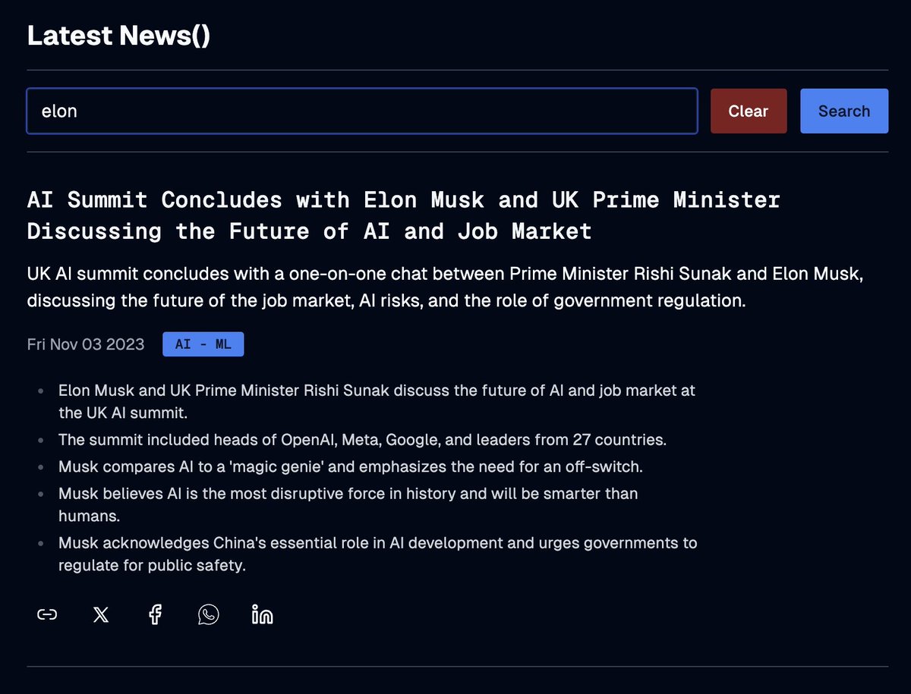Image resolution: width=911 pixels, height=694 pixels.
Task: Click the search field containing 'elon'
Action: 362,111
